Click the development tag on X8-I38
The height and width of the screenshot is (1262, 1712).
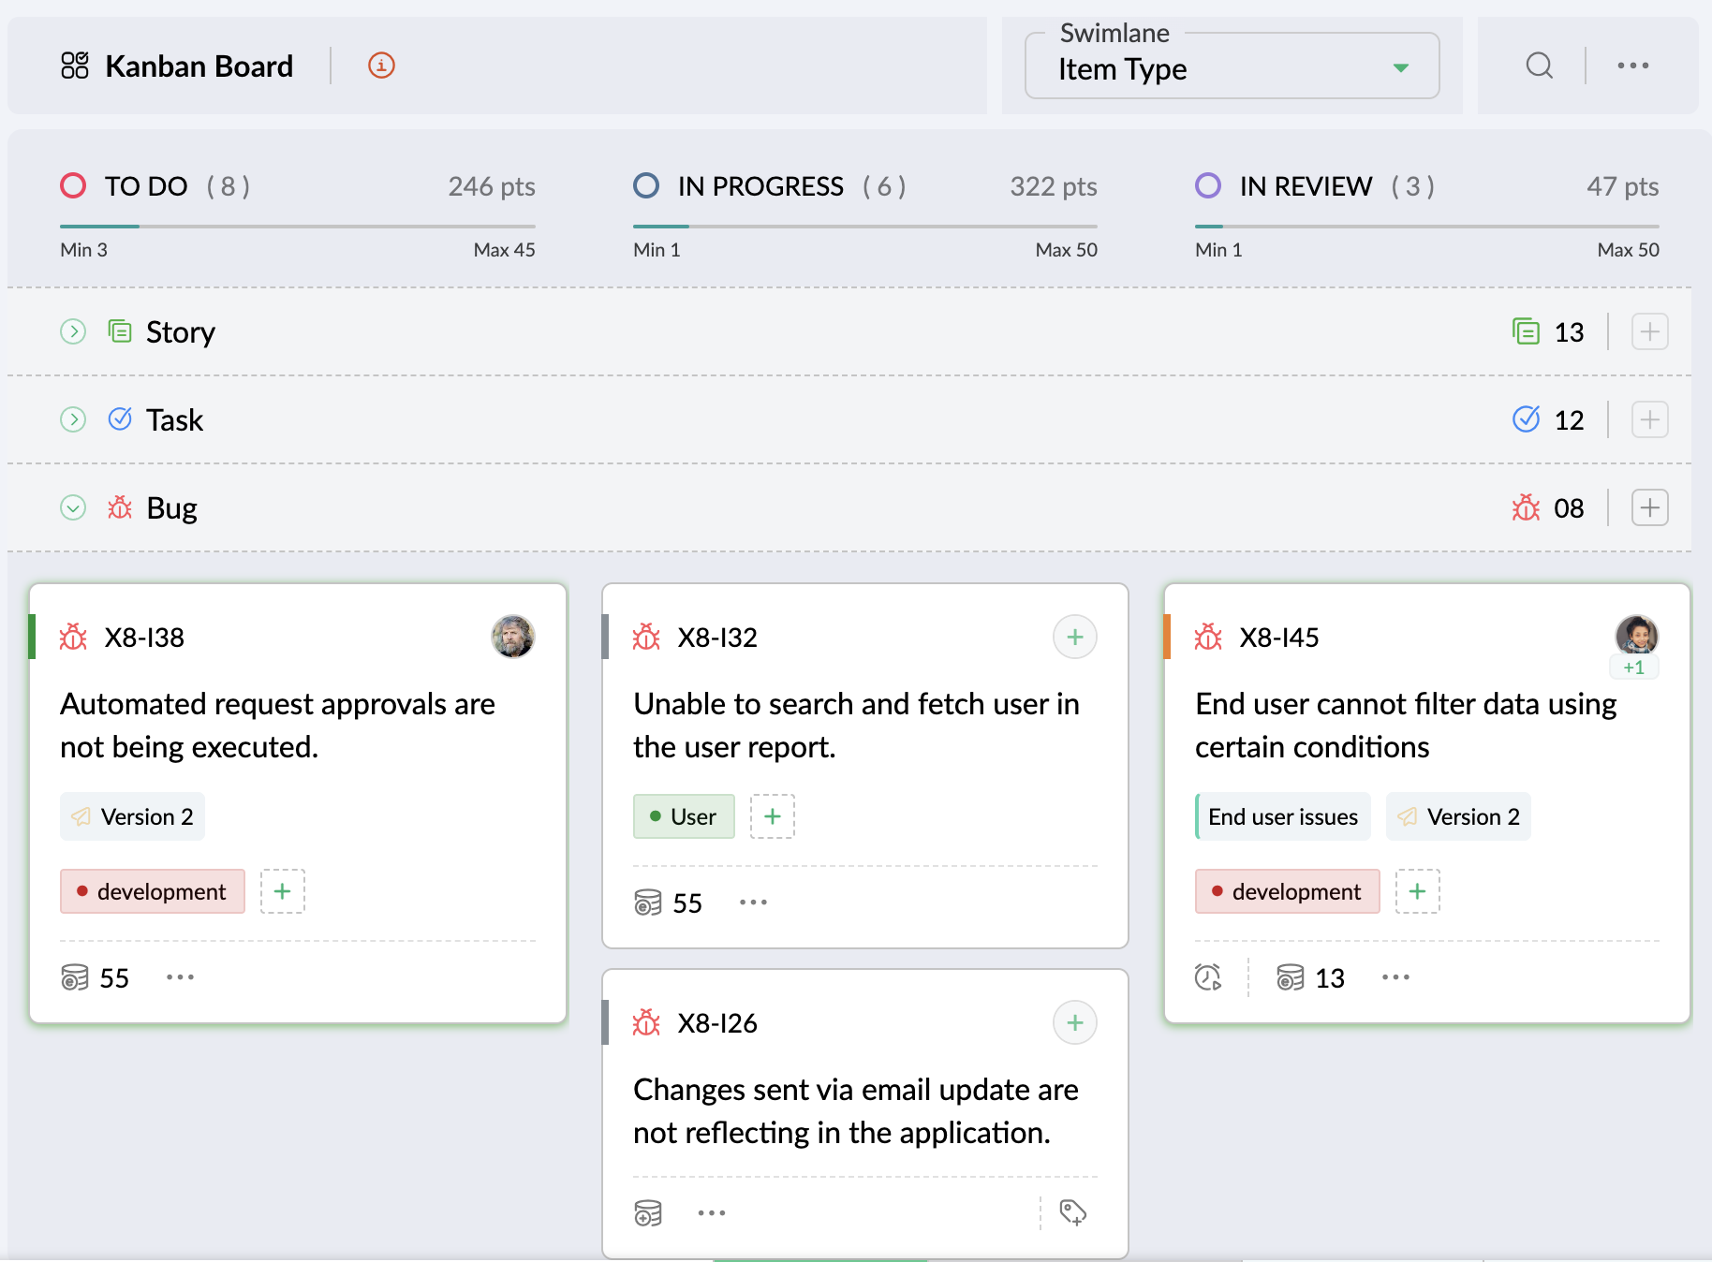point(153,891)
